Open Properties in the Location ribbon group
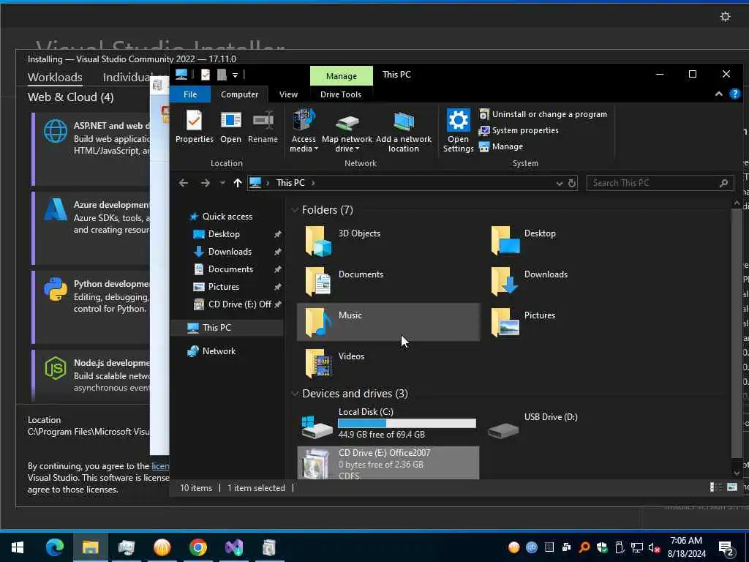Viewport: 749px width, 562px height. point(194,127)
